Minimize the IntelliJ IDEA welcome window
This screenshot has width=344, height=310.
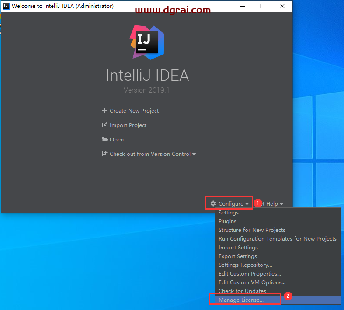pos(243,6)
